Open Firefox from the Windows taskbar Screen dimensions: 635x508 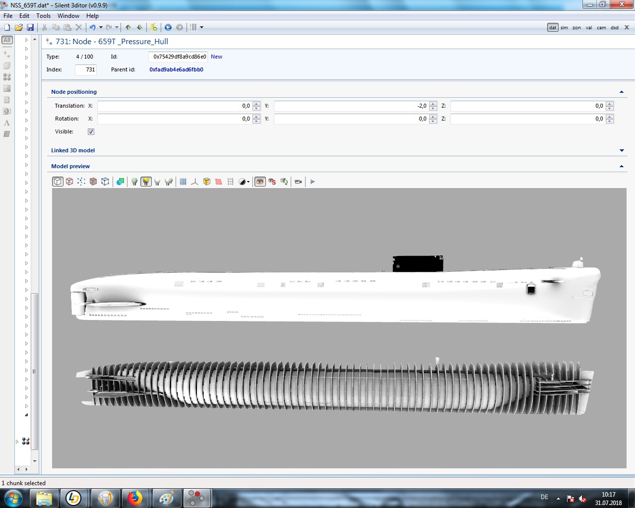[x=135, y=498]
